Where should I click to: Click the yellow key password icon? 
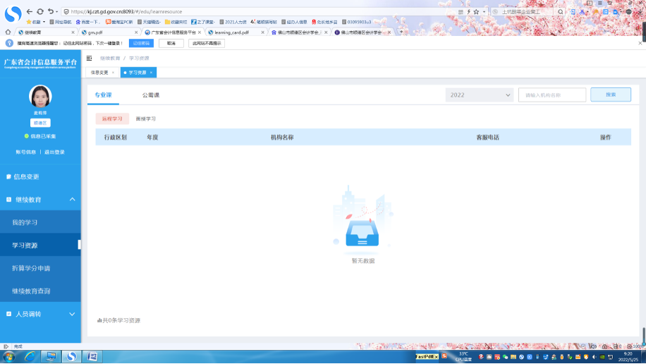coord(595,12)
